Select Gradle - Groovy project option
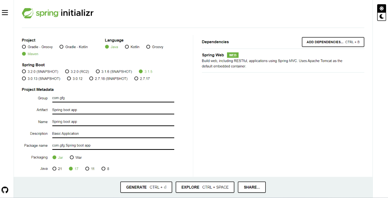Viewport: 388px width, 198px height. [37, 47]
